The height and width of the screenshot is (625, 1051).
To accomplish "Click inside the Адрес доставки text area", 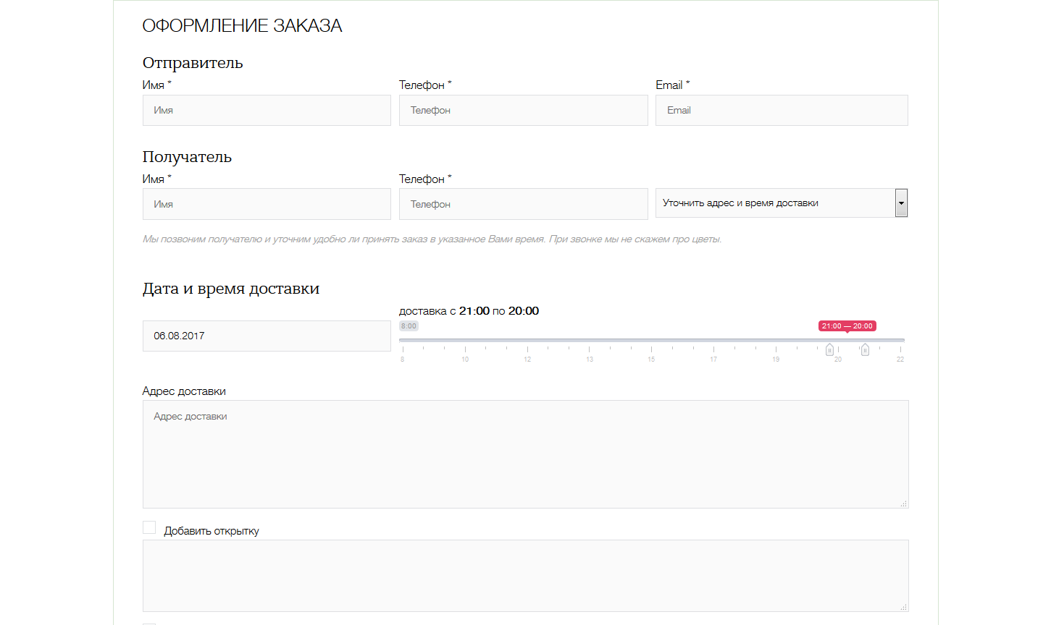I will coord(525,454).
